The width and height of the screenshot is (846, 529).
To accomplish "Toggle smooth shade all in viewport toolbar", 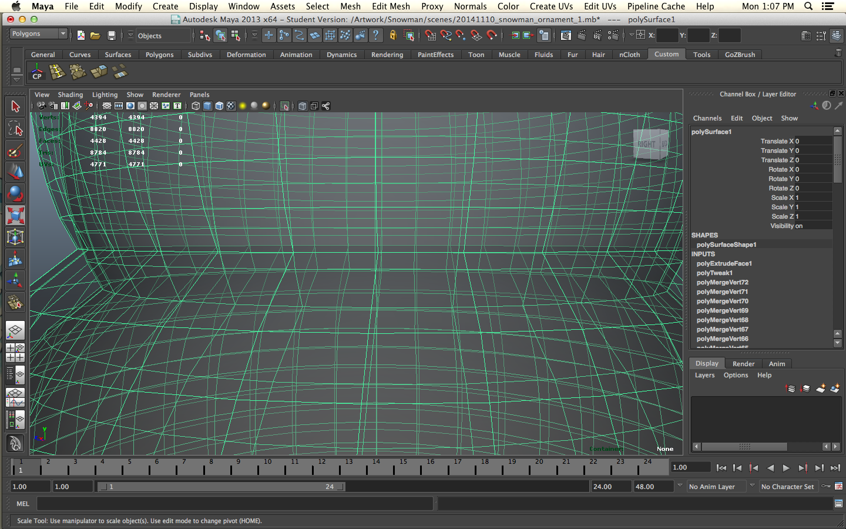I will pyautogui.click(x=207, y=106).
